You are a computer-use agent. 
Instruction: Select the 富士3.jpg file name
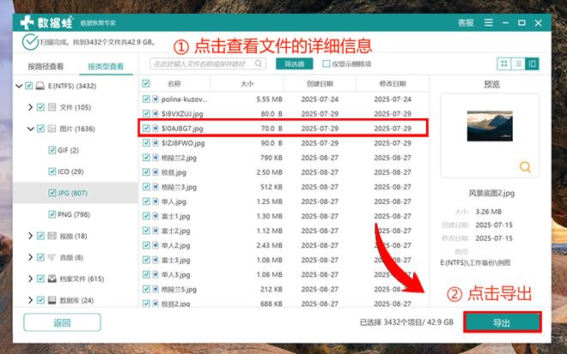point(176,260)
